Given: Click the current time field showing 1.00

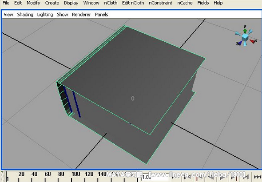Looking at the screenshot, I should [x=155, y=177].
